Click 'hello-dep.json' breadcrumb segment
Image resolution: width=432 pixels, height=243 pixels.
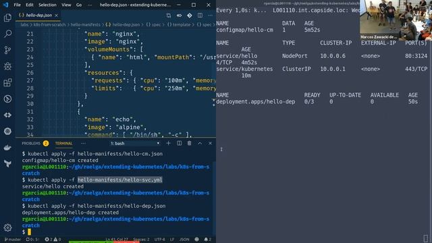[x=123, y=24]
